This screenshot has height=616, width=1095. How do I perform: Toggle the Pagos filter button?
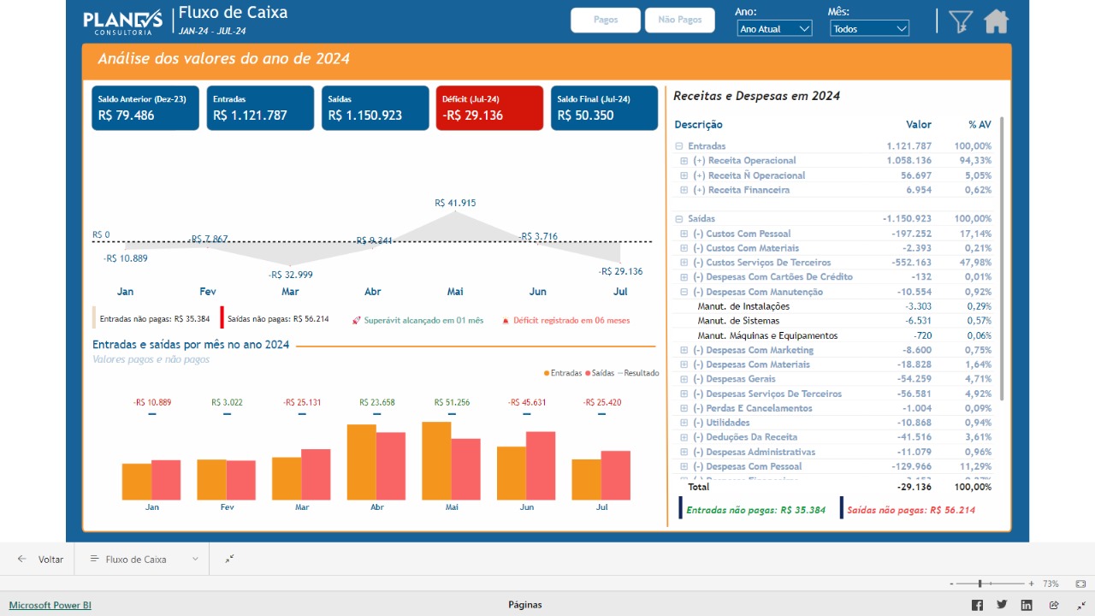pos(606,21)
